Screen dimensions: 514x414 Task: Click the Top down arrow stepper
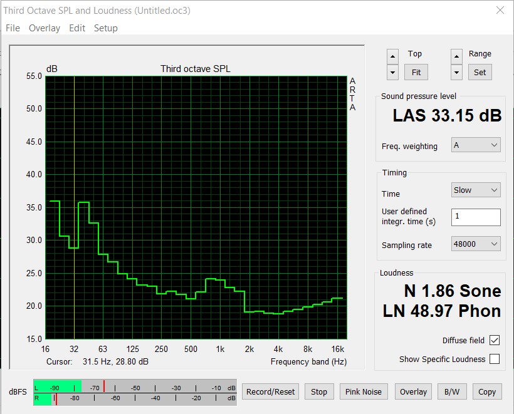(392, 73)
